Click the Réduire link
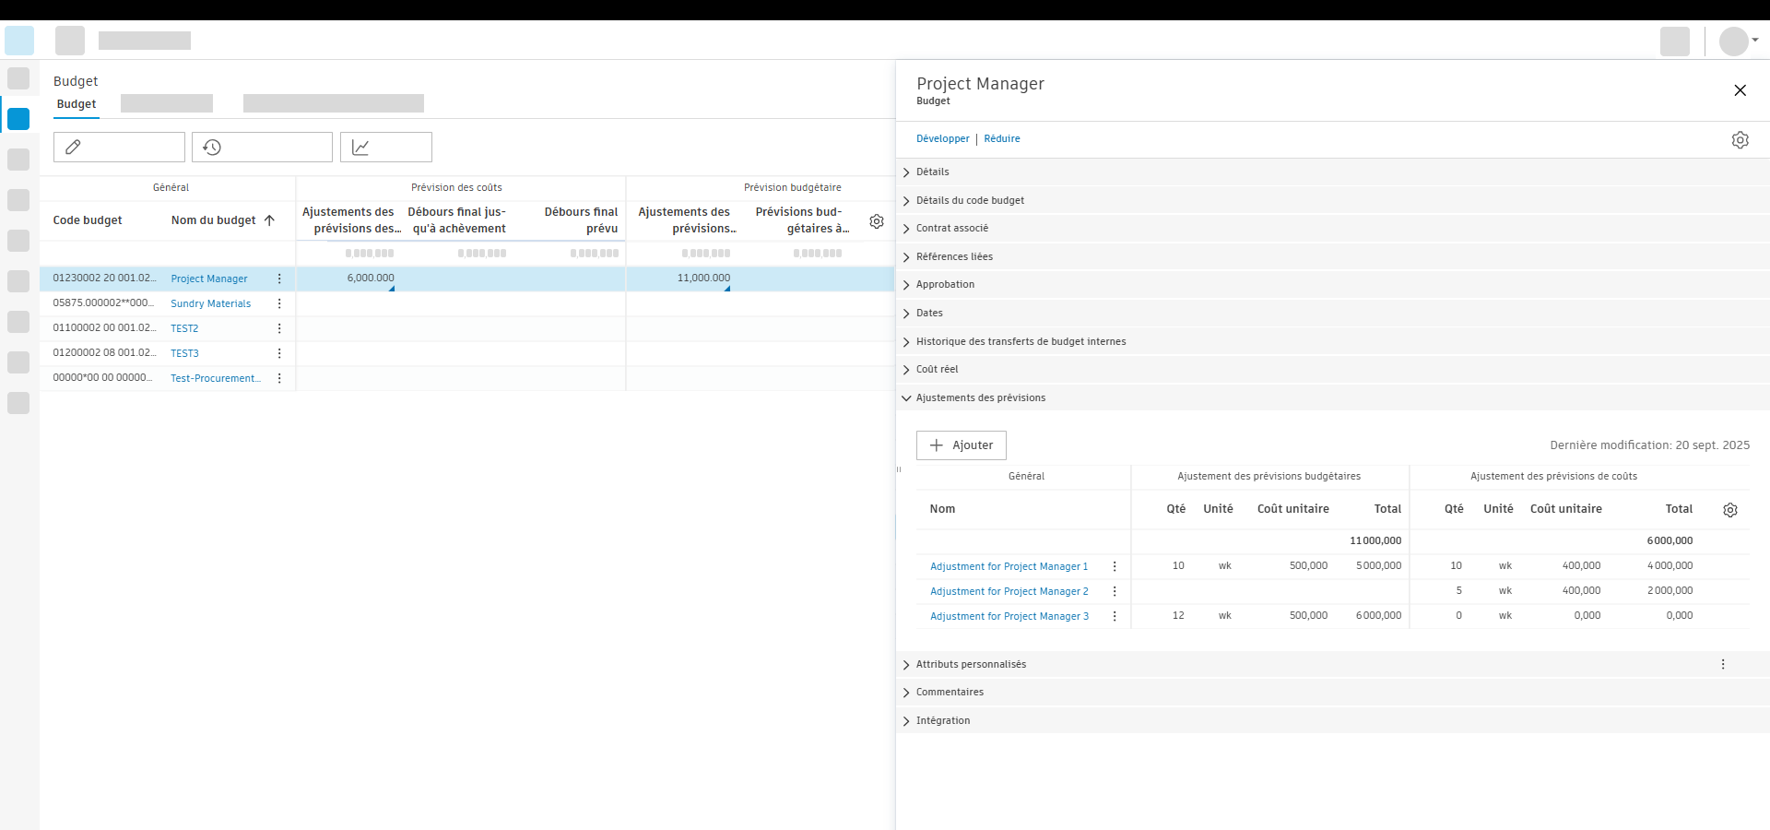 pos(1002,139)
